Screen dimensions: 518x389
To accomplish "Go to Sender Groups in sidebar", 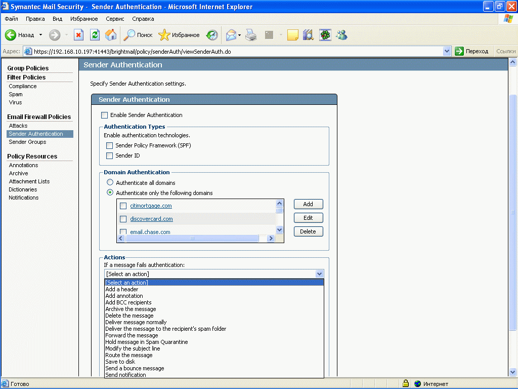I will click(27, 142).
